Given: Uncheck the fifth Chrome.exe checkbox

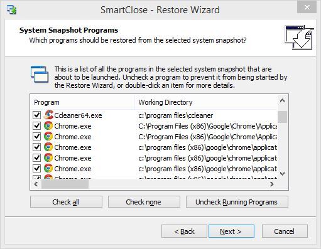Looking at the screenshot, I should pos(37,168).
